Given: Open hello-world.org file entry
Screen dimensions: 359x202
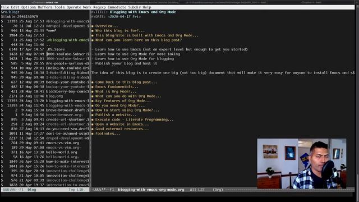Looking at the screenshot, I should (62, 152).
